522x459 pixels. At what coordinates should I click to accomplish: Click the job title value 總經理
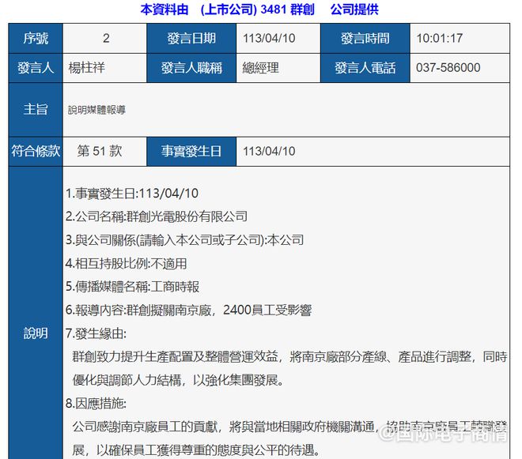click(261, 68)
